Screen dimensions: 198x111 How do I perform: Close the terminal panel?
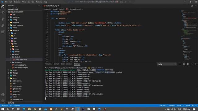point(196,64)
